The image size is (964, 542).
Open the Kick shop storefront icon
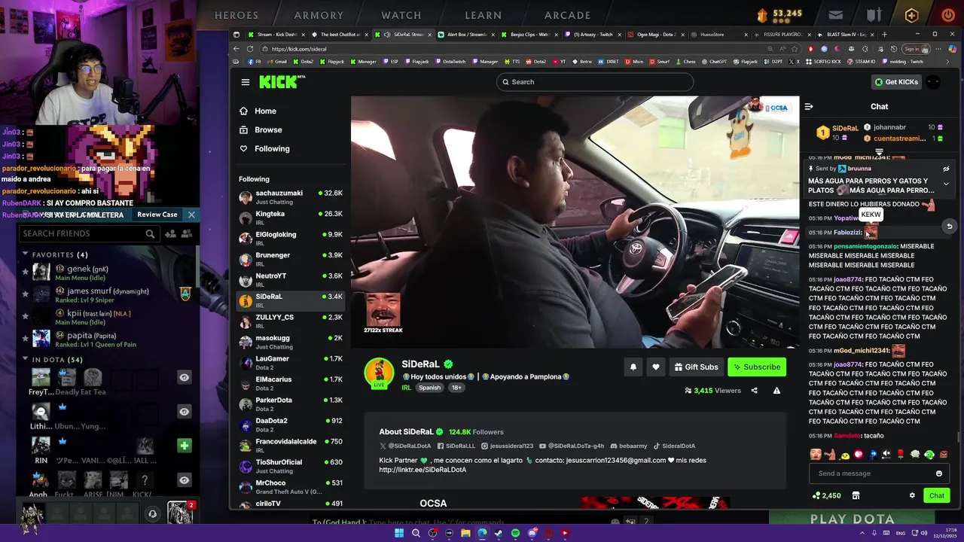[856, 495]
